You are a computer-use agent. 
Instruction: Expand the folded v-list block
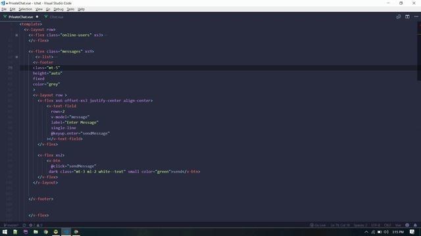click(16, 57)
